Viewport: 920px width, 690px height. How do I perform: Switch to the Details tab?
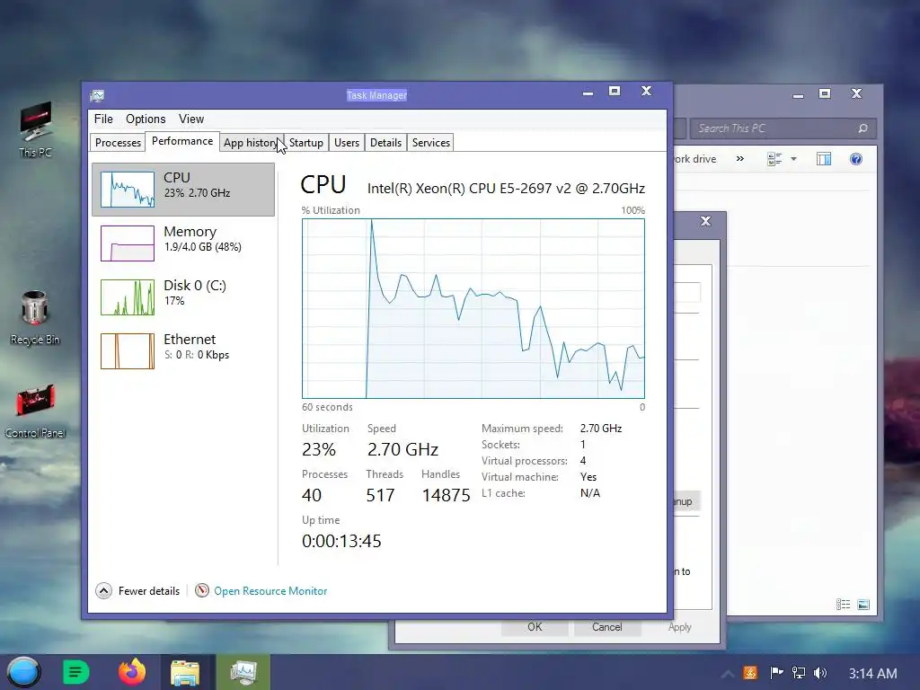(x=385, y=143)
